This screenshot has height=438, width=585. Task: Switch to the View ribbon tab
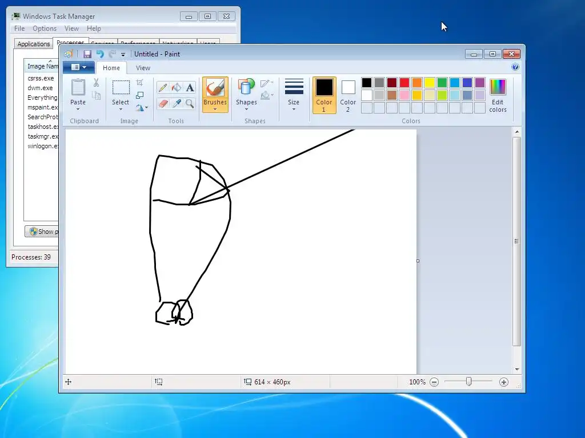click(x=143, y=68)
